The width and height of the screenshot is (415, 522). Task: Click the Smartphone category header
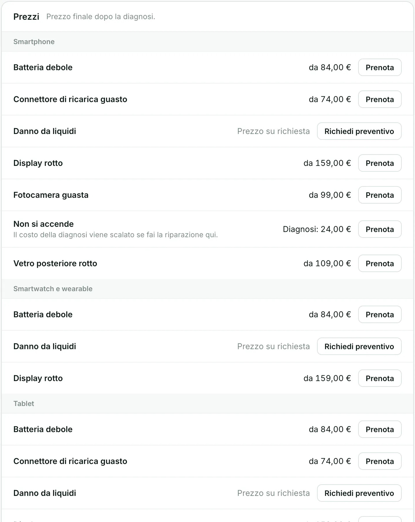34,41
